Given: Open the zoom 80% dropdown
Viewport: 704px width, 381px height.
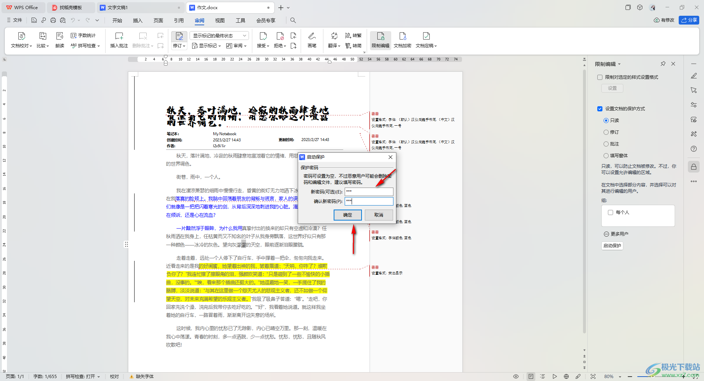Looking at the screenshot, I should [620, 377].
